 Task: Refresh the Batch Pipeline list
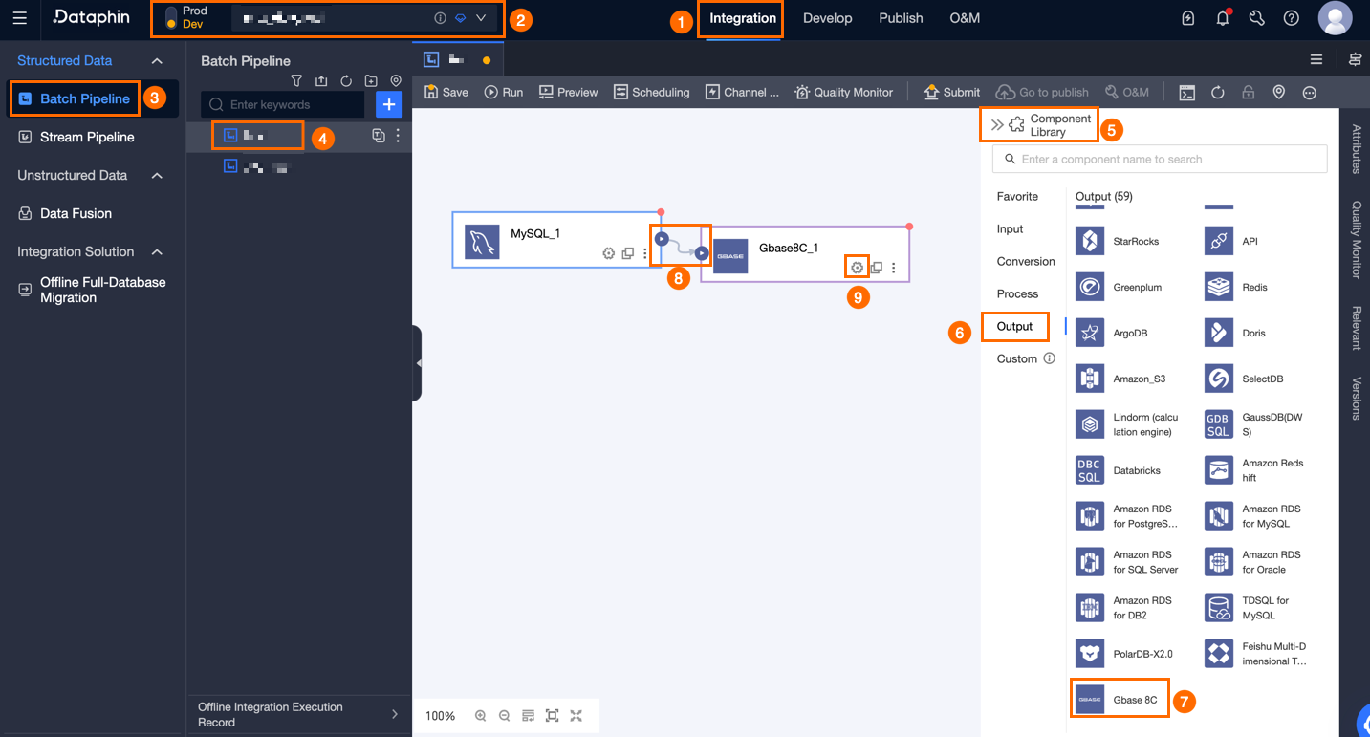(346, 81)
